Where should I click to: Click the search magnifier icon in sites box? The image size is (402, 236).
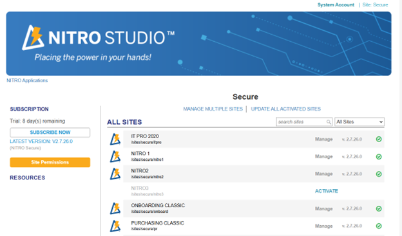pos(329,122)
